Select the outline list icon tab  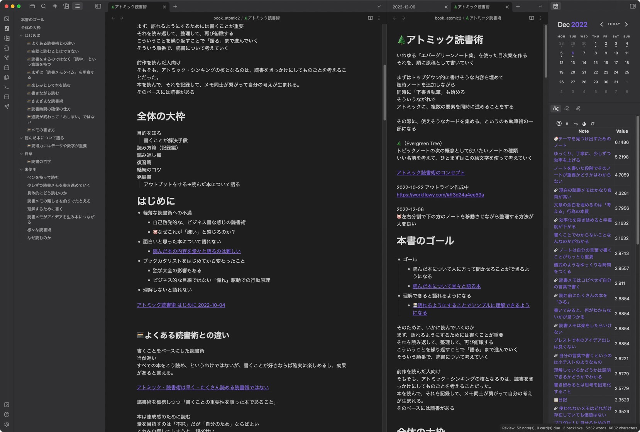tap(77, 6)
